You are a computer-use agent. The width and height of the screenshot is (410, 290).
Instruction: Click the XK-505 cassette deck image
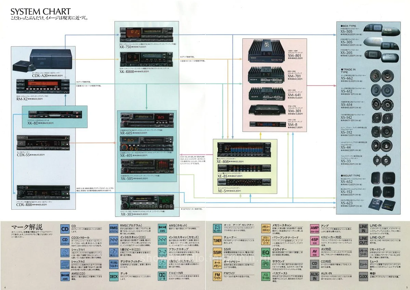[x=147, y=166]
